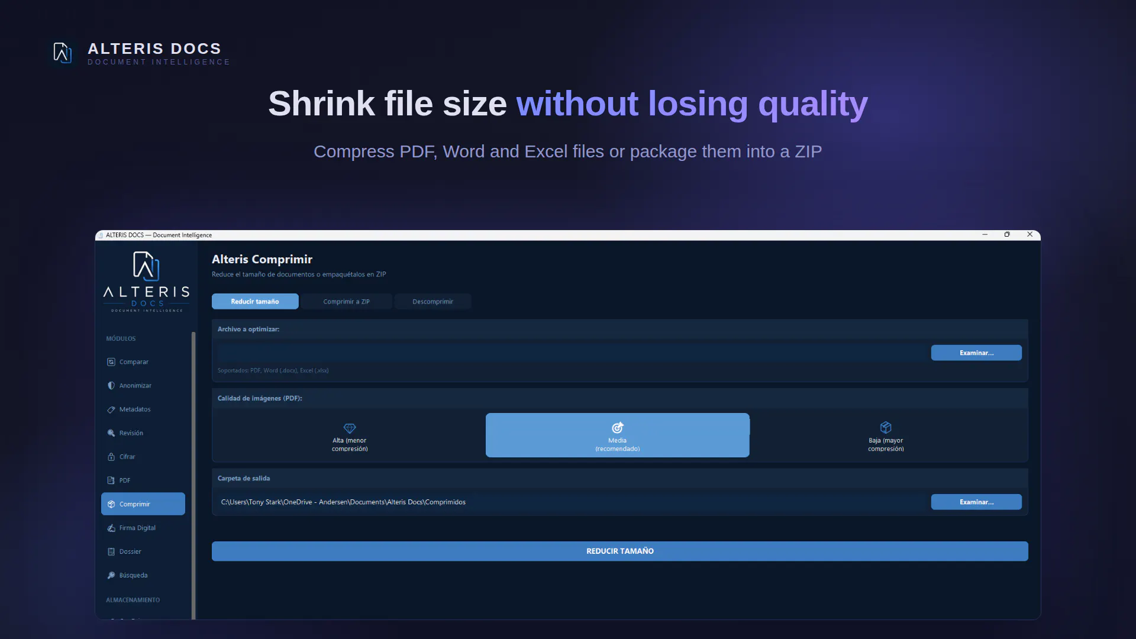The image size is (1136, 639).
Task: Click the Alteris Docs logo in sidebar
Action: (x=147, y=282)
